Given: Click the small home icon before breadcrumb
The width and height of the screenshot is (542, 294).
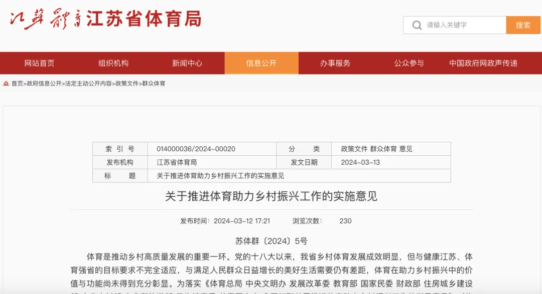Looking at the screenshot, I should (x=6, y=84).
